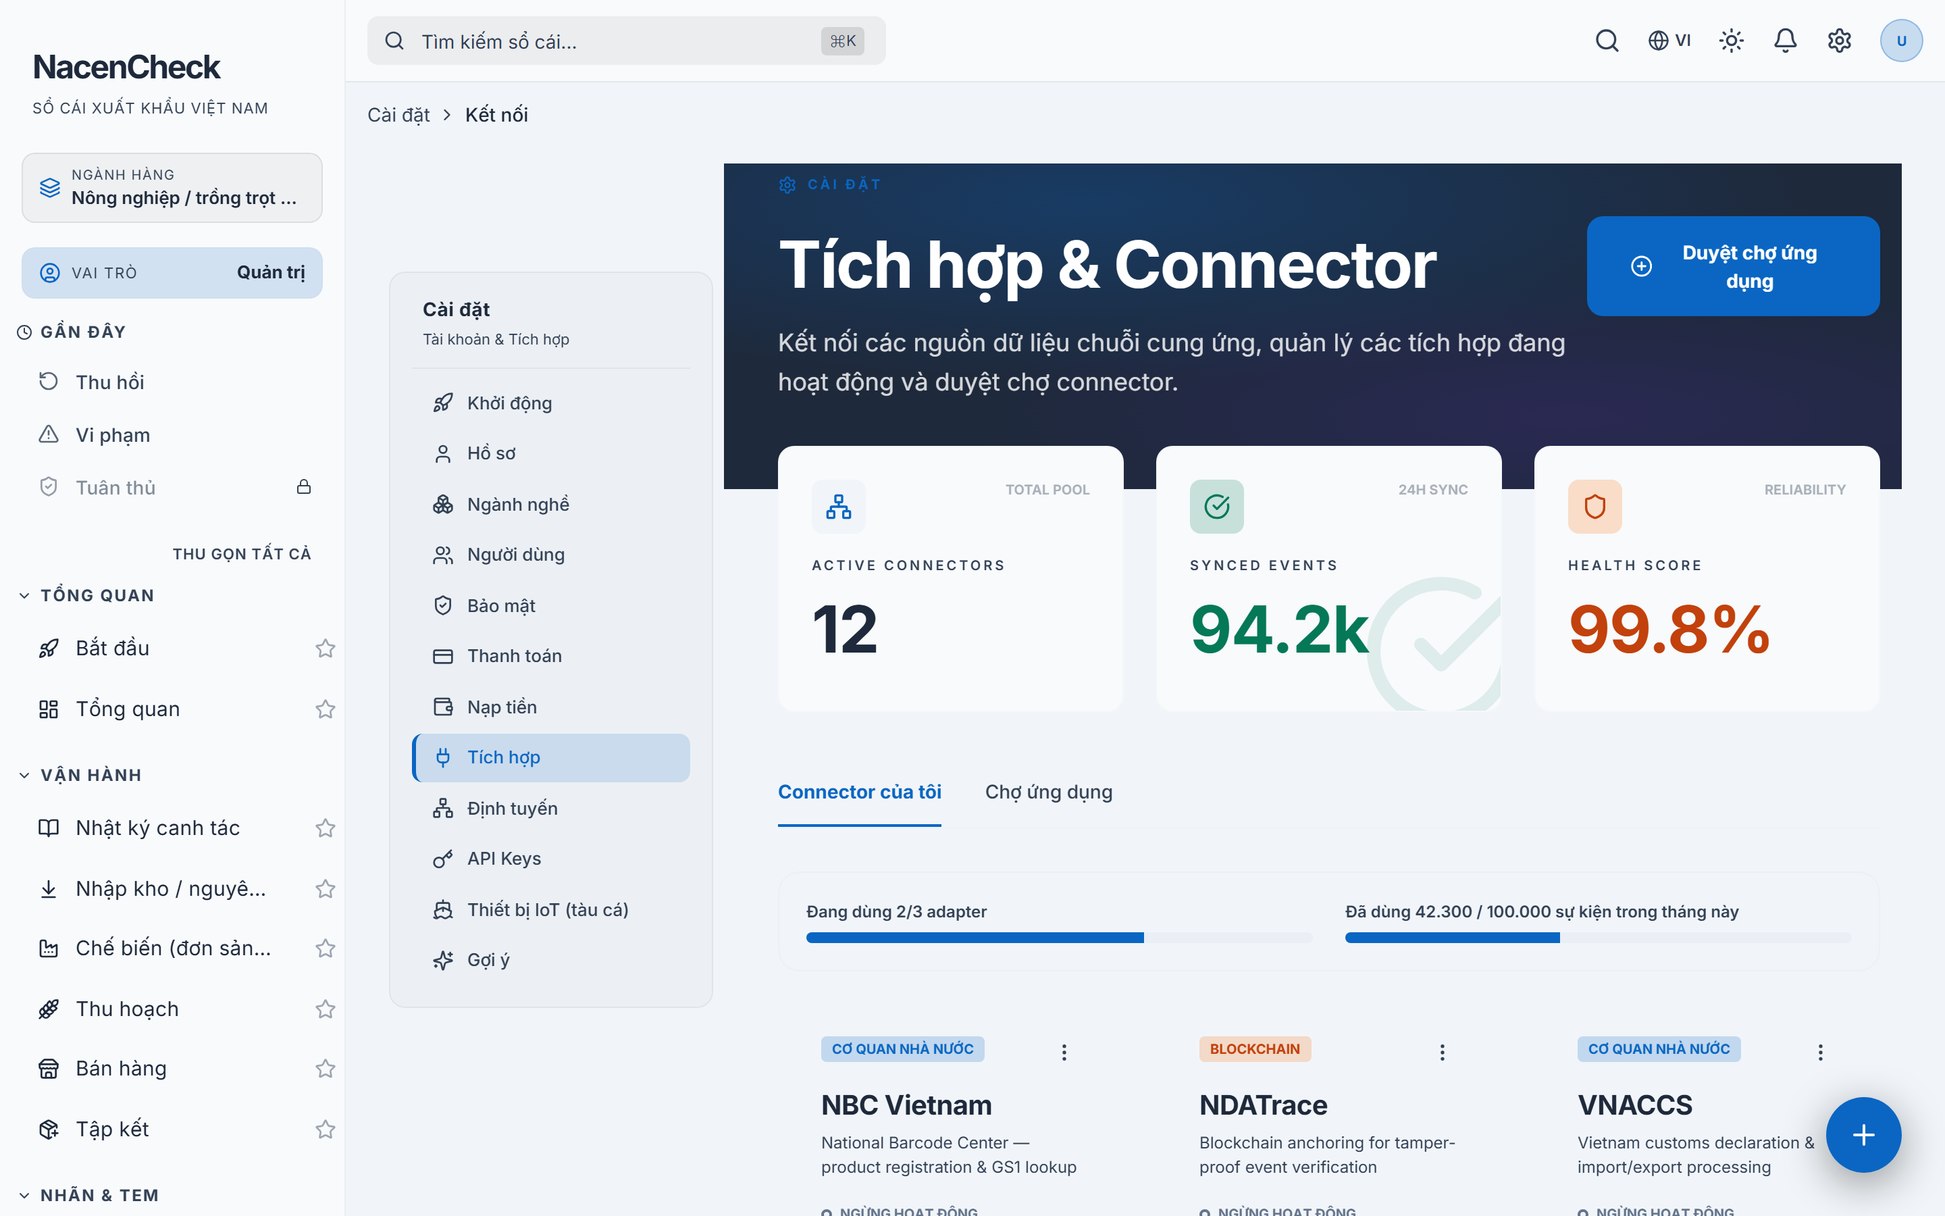The width and height of the screenshot is (1945, 1216).
Task: Open the Ngành hàng selector
Action: 172,187
